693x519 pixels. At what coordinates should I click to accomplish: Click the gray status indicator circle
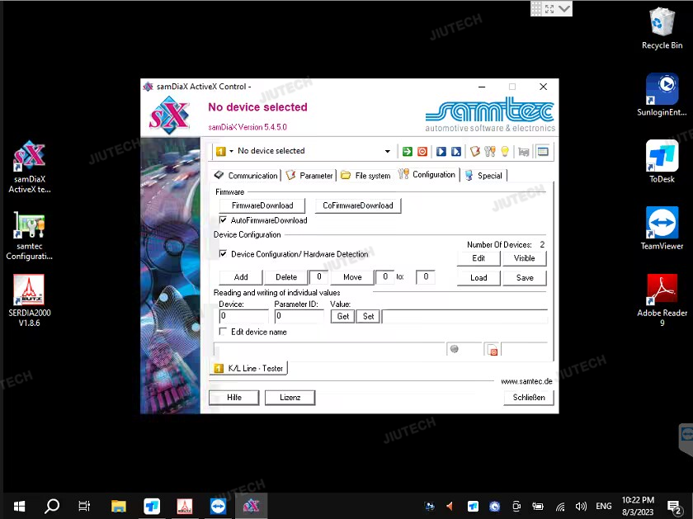tap(454, 349)
